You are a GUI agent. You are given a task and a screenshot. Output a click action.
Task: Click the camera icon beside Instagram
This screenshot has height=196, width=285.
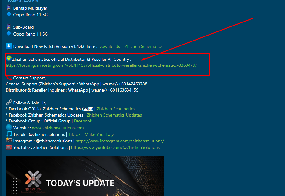click(x=9, y=141)
